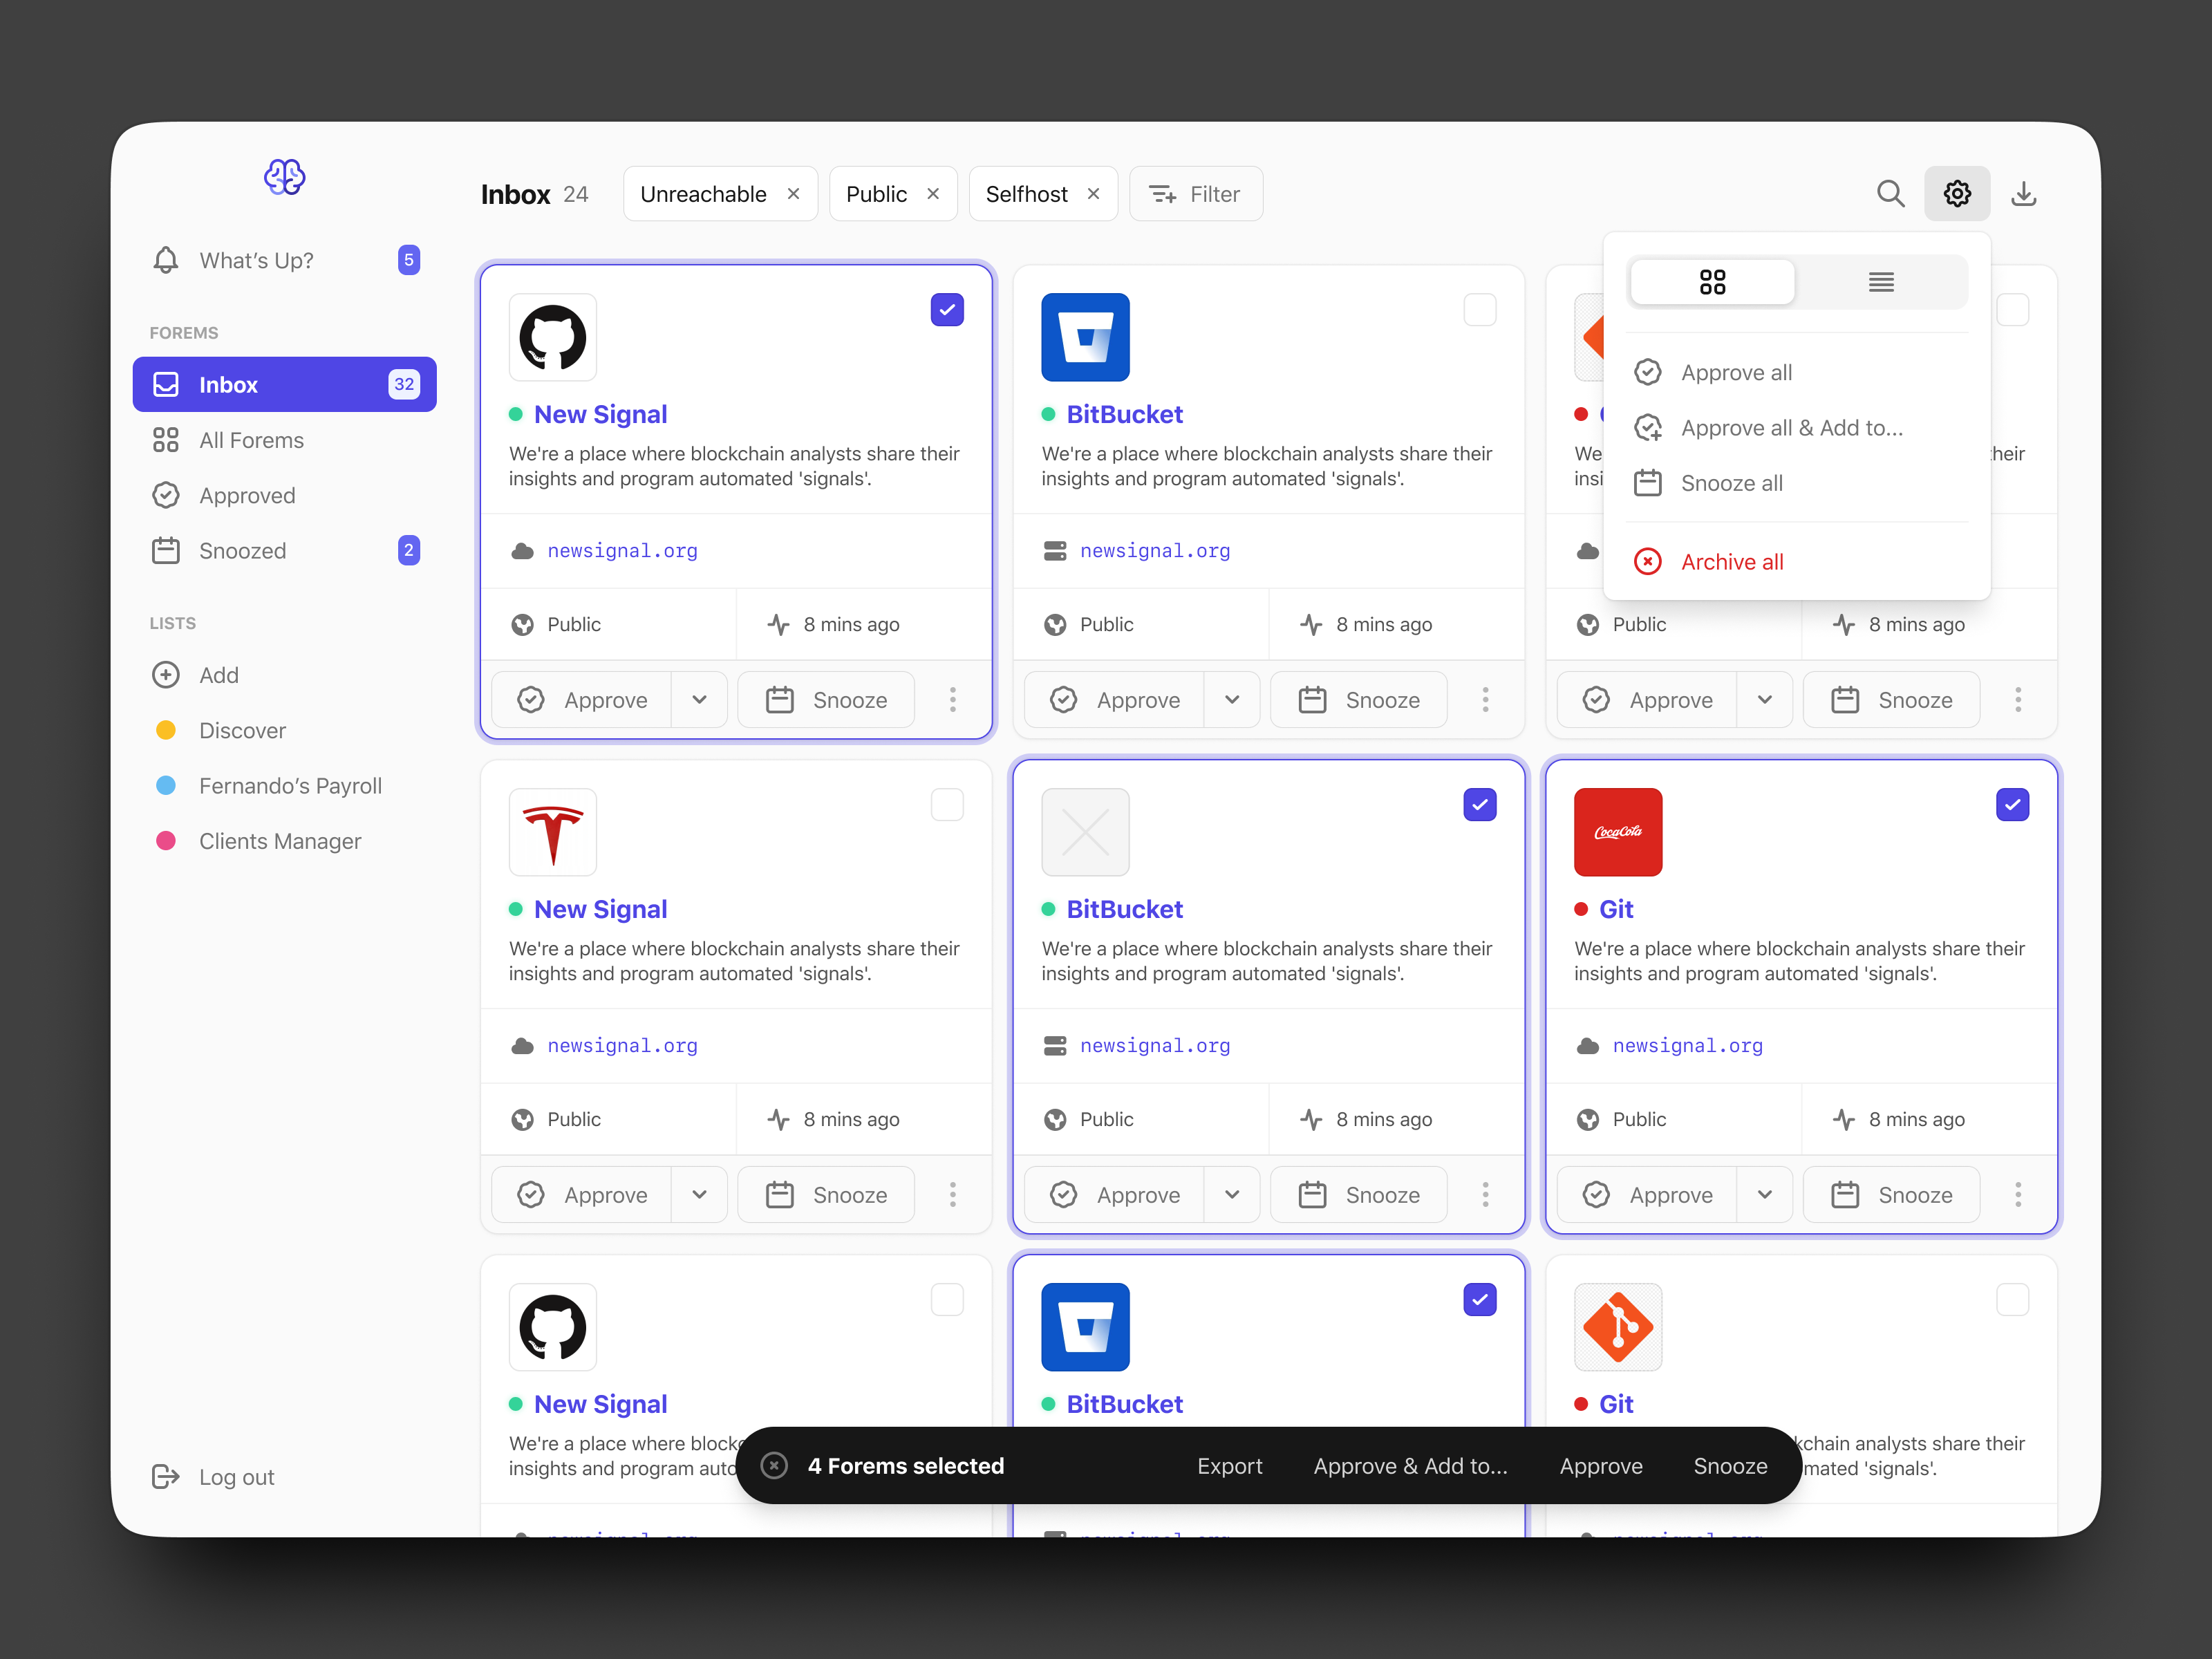Click the Add button under Lists
Viewport: 2212px width, 1659px height.
click(218, 675)
